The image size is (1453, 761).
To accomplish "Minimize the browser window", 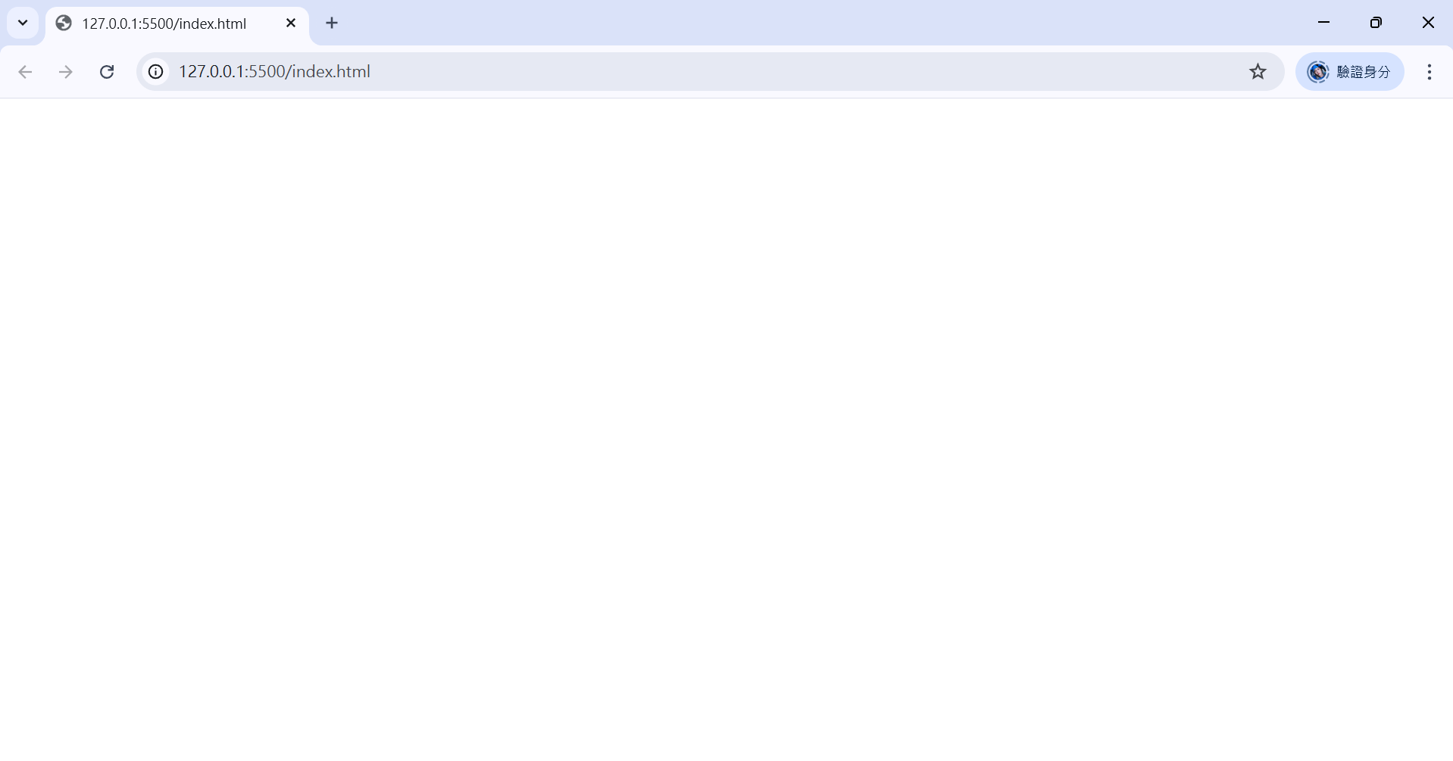I will pos(1323,23).
